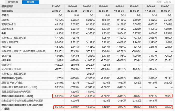The image size is (175, 111).
Task: Click owners' profit value -7.420亿
Action: click(x=105, y=107)
